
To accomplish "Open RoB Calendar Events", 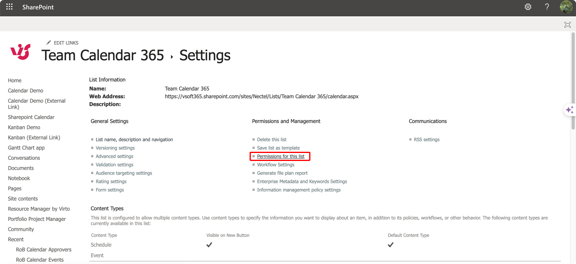I will [x=40, y=260].
